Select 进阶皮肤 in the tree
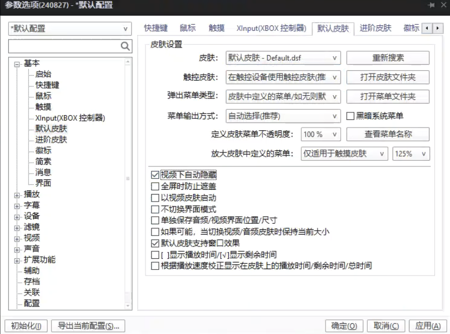The image size is (450, 334). [x=51, y=139]
